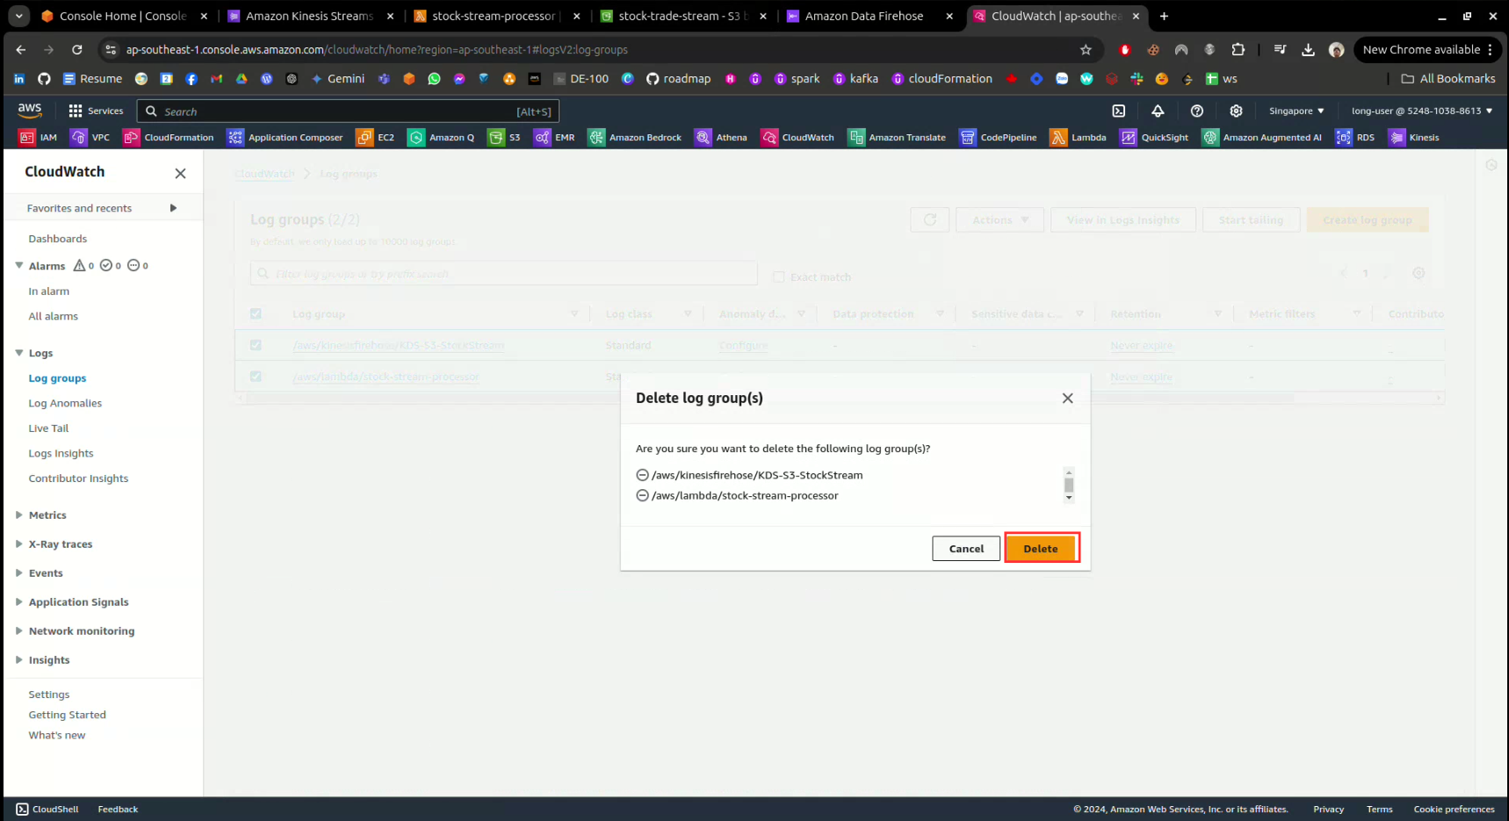Confirm with the orange Delete button
Screen dimensions: 1509x821
[x=1041, y=549]
